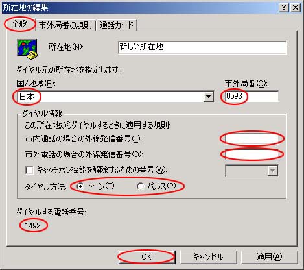Screen dimensions: 304x270
Task: Click the globe and phone location icon
Action: pyautogui.click(x=27, y=49)
